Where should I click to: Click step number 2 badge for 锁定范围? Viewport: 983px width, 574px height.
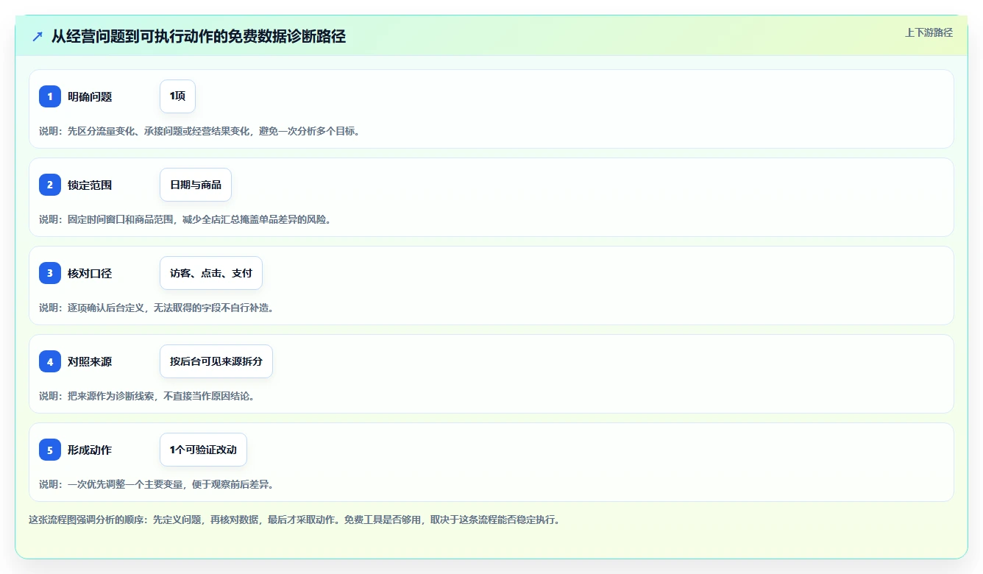(50, 185)
